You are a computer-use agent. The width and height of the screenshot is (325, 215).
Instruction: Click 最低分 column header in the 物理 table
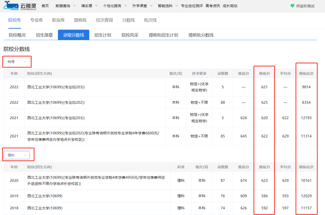coord(264,74)
